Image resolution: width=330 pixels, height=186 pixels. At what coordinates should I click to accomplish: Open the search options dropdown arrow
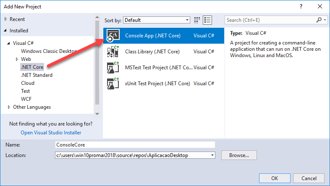coord(325,20)
